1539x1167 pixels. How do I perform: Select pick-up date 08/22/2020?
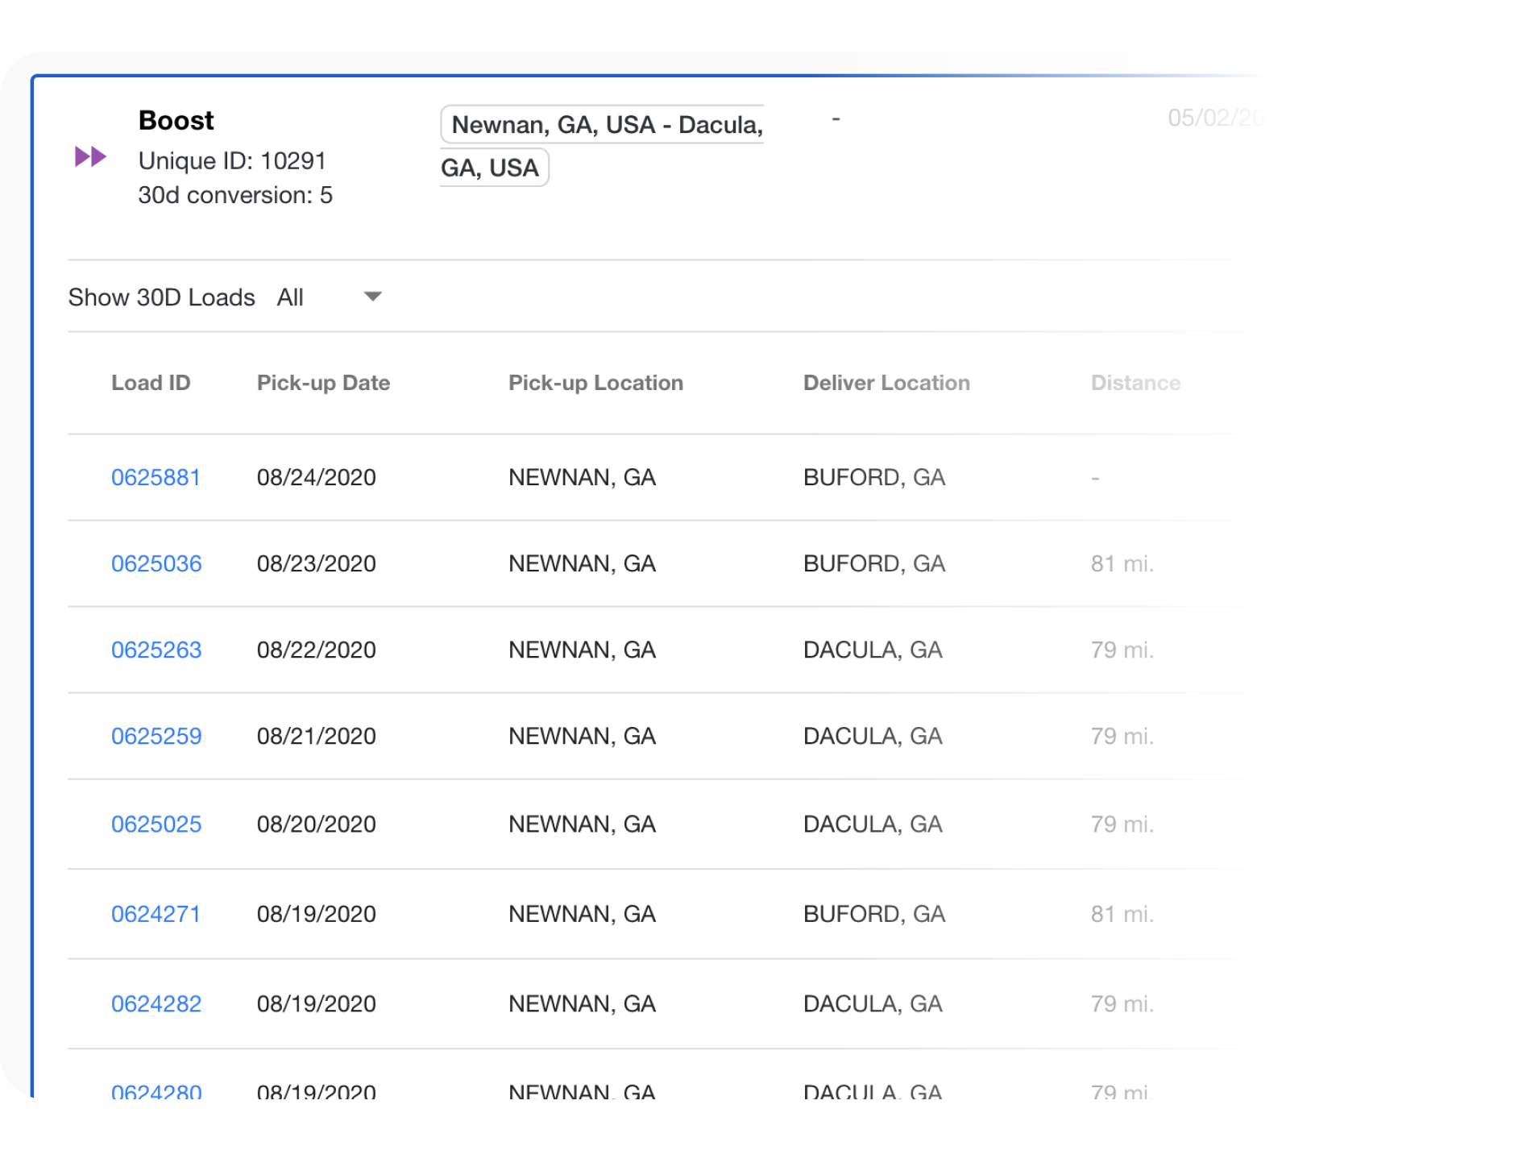tap(317, 650)
